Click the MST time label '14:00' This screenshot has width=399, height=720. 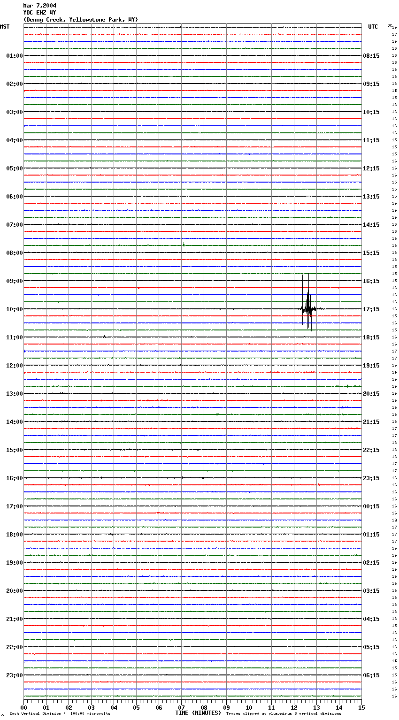14,422
